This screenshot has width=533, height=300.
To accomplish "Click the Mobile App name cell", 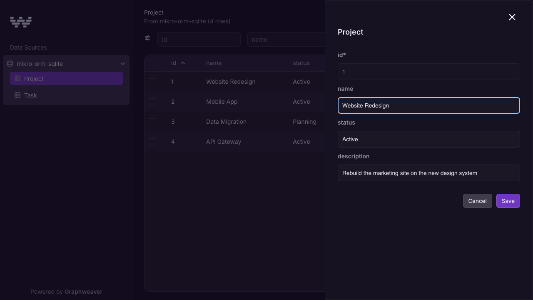I will tap(222, 102).
